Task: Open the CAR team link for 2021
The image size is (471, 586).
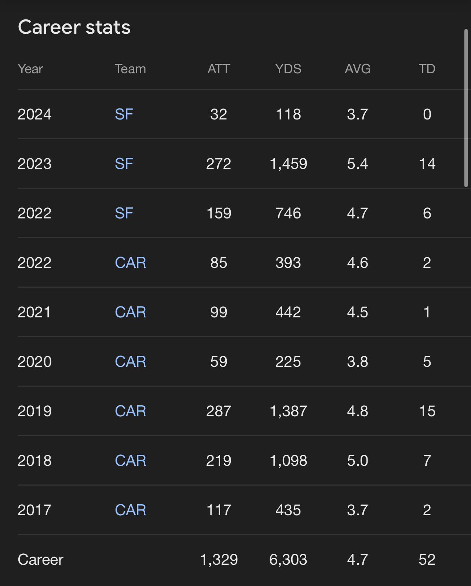Action: tap(130, 312)
